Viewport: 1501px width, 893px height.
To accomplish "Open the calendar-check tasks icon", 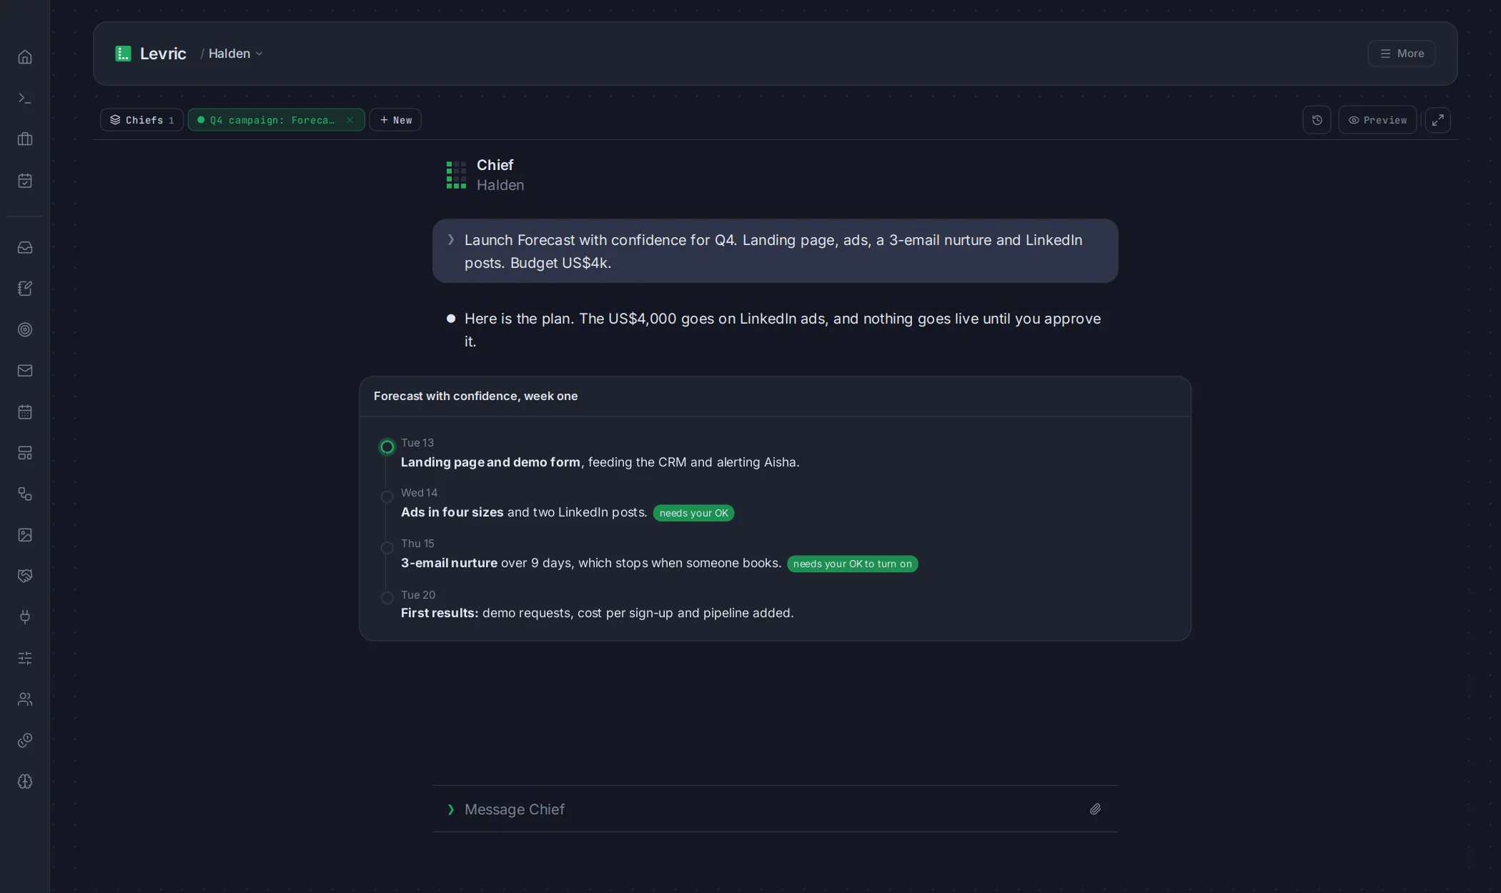I will [x=25, y=180].
